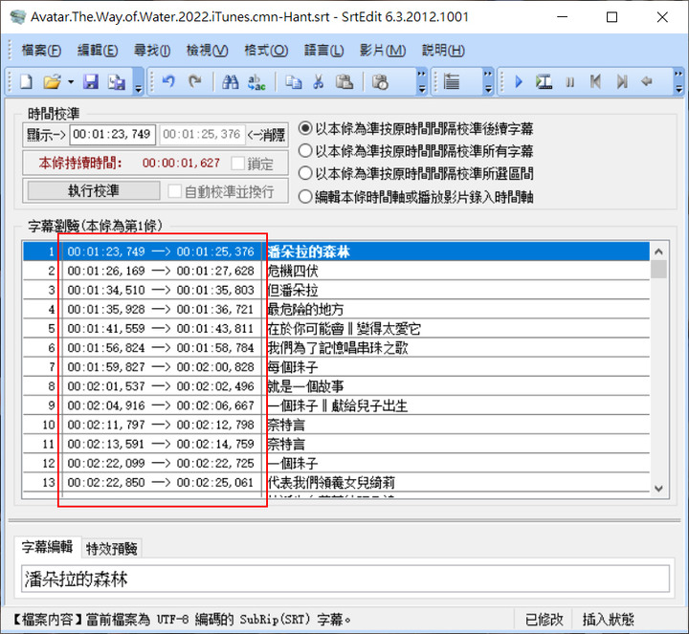The width and height of the screenshot is (689, 634).
Task: Select subtitle row number 10 奈特言
Action: point(336,425)
